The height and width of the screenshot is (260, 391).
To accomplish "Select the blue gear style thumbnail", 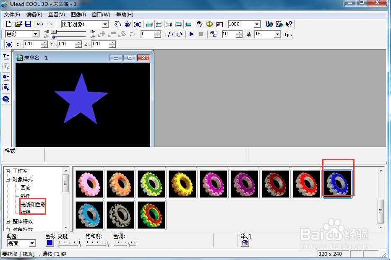I will pyautogui.click(x=338, y=184).
